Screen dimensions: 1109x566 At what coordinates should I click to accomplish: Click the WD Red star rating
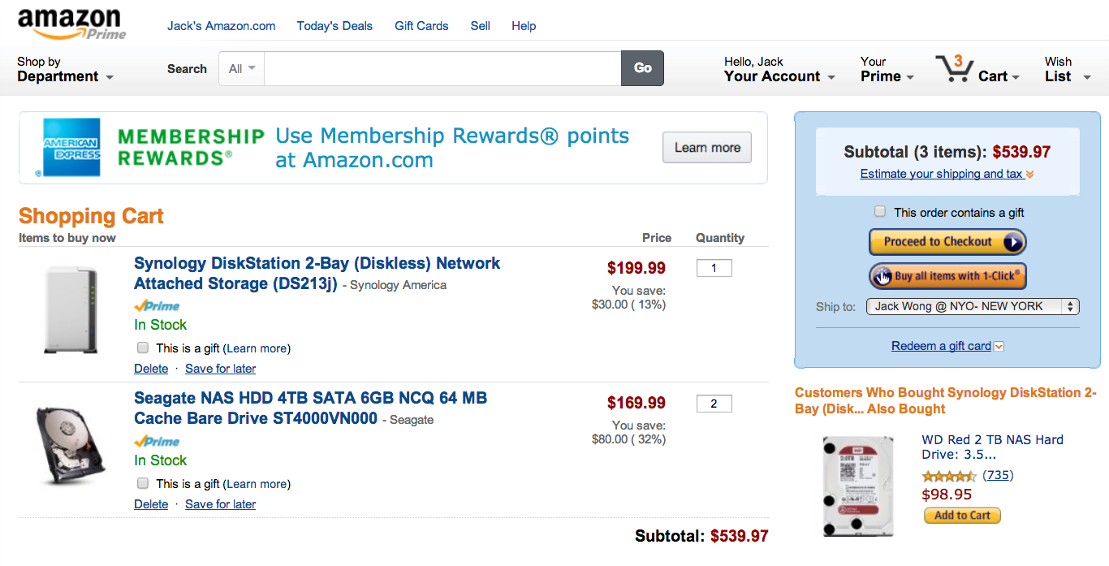point(949,476)
